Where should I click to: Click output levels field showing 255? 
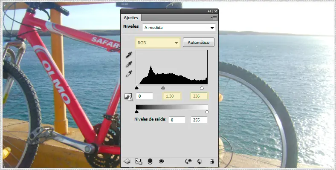pos(199,120)
